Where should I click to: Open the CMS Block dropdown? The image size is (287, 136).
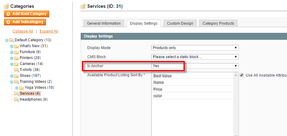point(195,57)
